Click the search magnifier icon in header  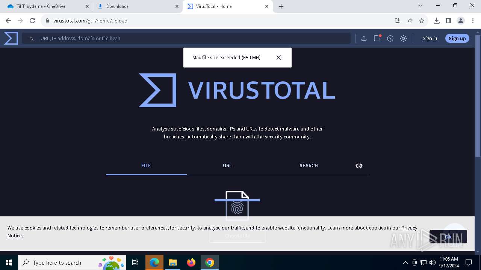pos(32,38)
